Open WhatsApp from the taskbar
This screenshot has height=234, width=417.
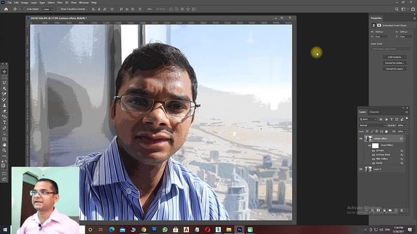165,229
